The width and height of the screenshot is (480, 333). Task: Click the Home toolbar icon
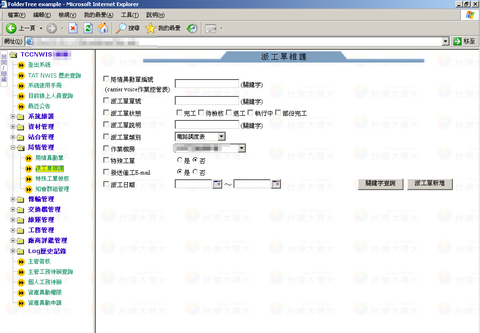pos(103,28)
